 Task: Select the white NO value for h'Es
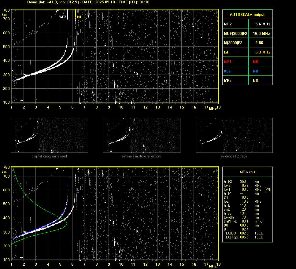(256, 81)
